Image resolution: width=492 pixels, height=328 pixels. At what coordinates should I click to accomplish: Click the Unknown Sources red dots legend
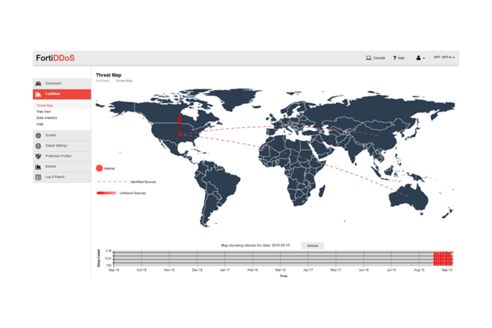coord(106,193)
